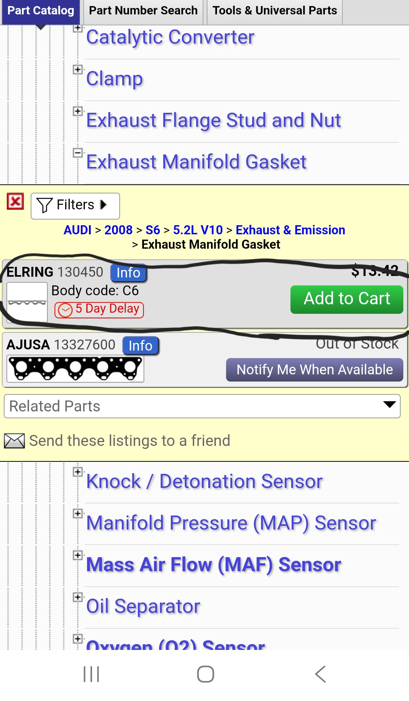The image size is (409, 701).
Task: Switch to Tools & Universal Parts tab
Action: [275, 11]
